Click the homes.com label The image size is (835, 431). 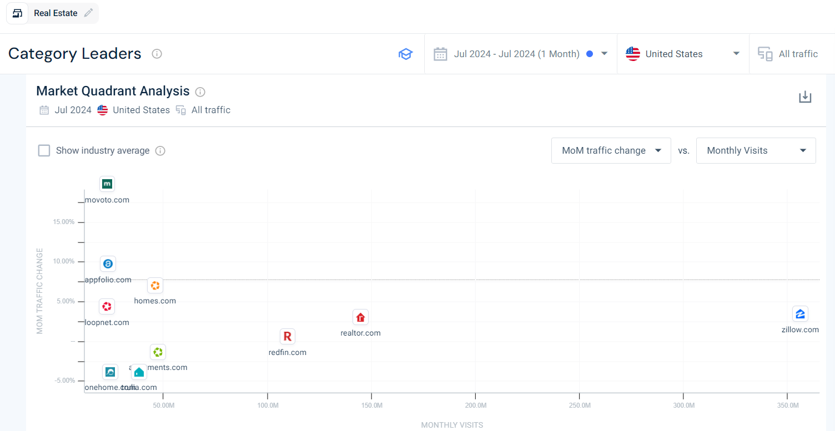155,301
